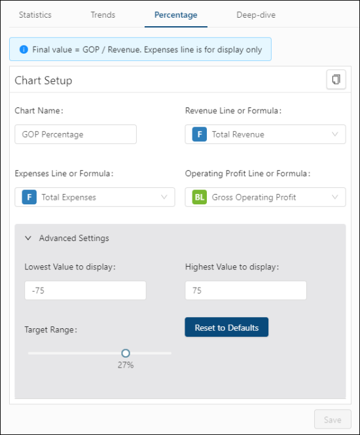Open the Operating Profit Line dropdown arrow
360x435 pixels.
tap(334, 197)
